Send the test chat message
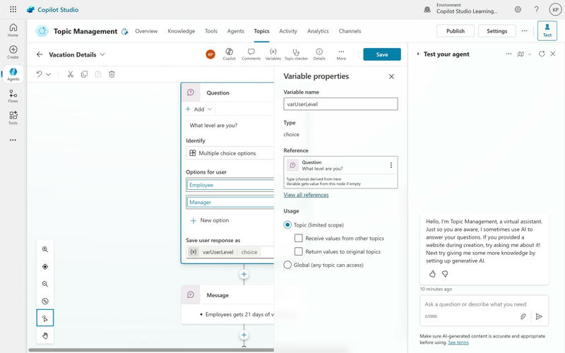565x353 pixels. [x=539, y=316]
